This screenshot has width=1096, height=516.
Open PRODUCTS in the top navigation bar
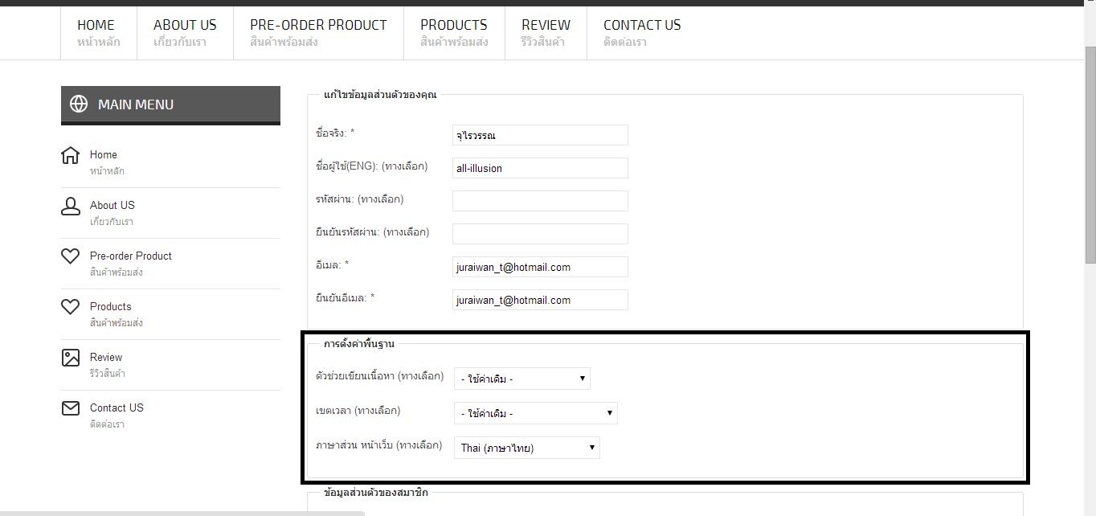click(x=454, y=33)
